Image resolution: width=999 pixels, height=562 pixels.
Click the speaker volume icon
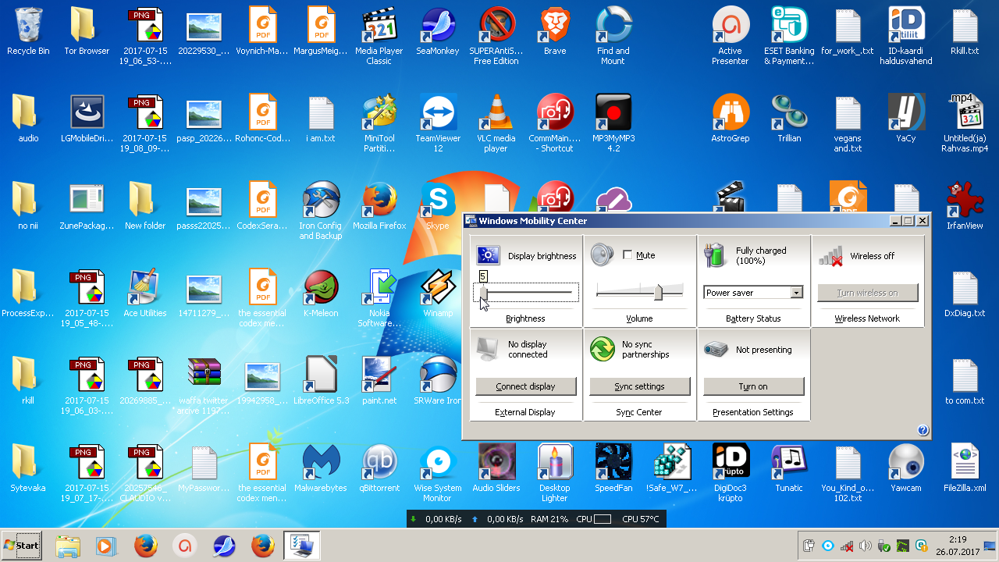(602, 254)
